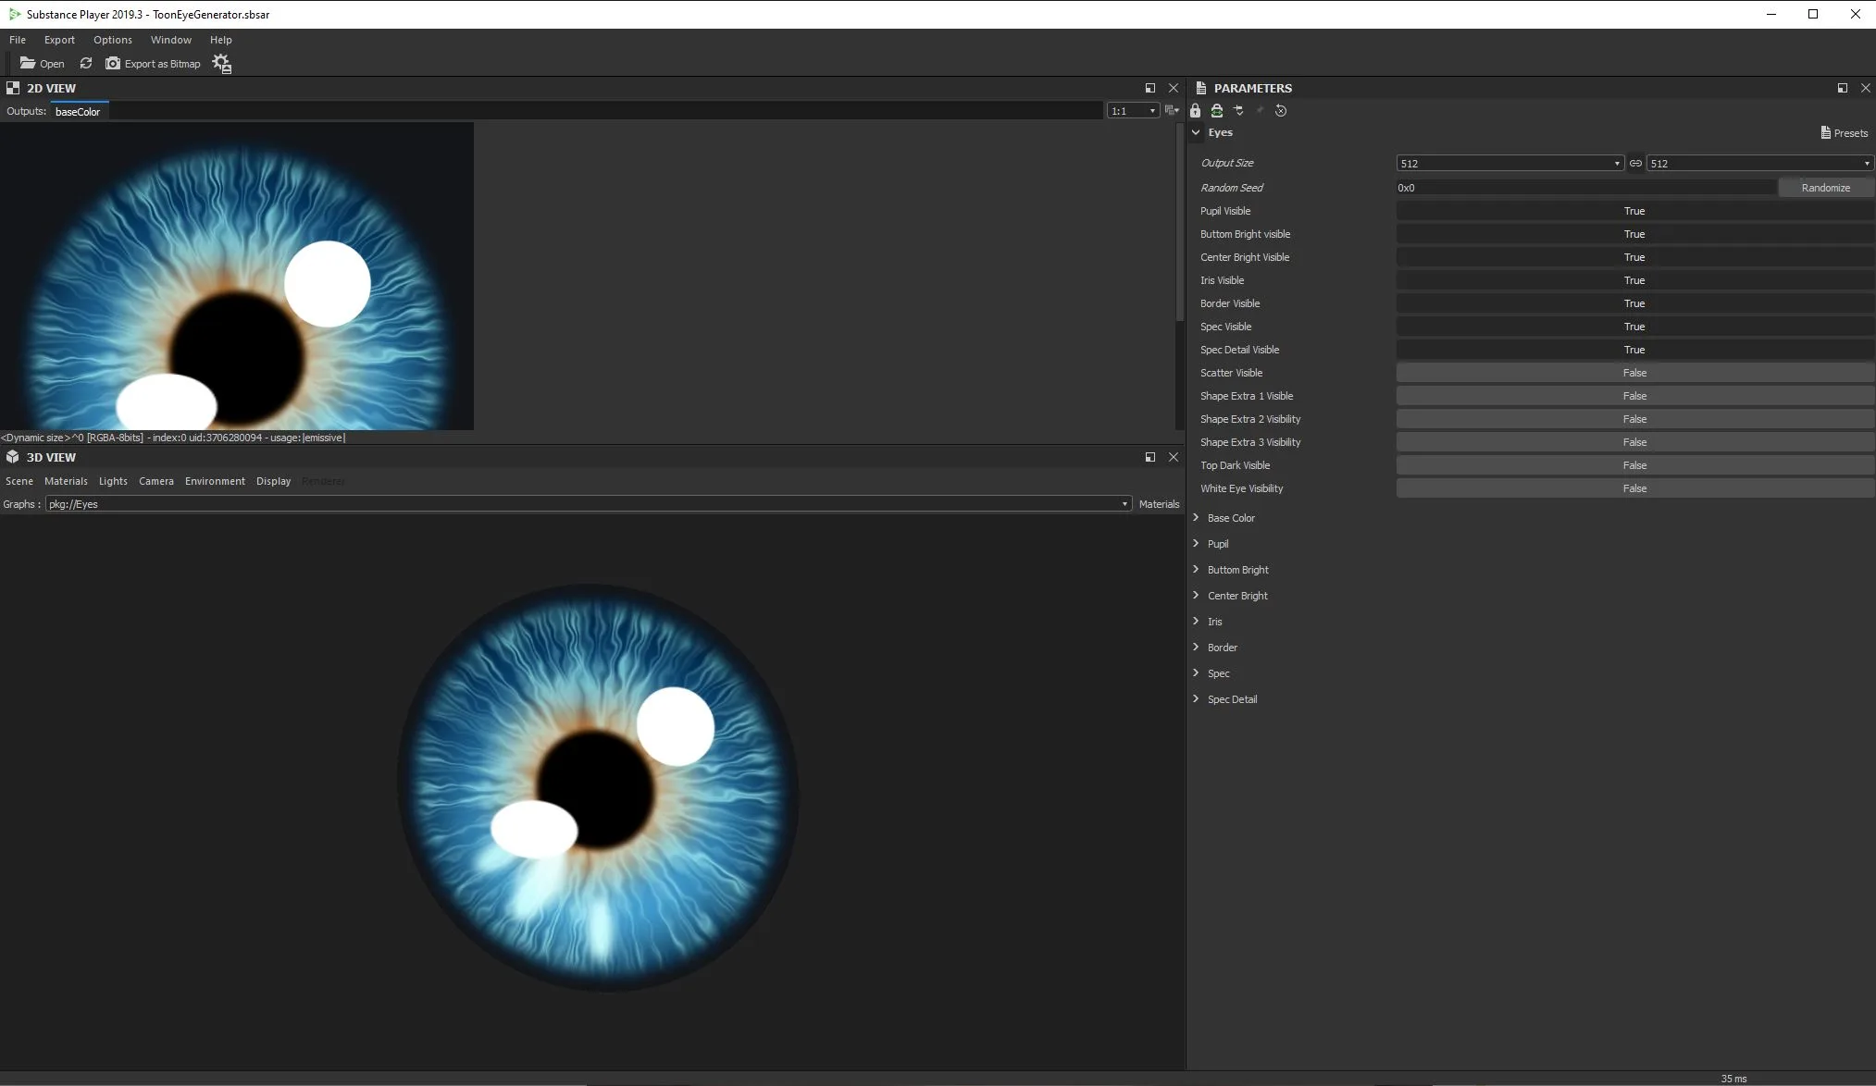
Task: Click the link icon between the Output Size fields
Action: click(1635, 163)
